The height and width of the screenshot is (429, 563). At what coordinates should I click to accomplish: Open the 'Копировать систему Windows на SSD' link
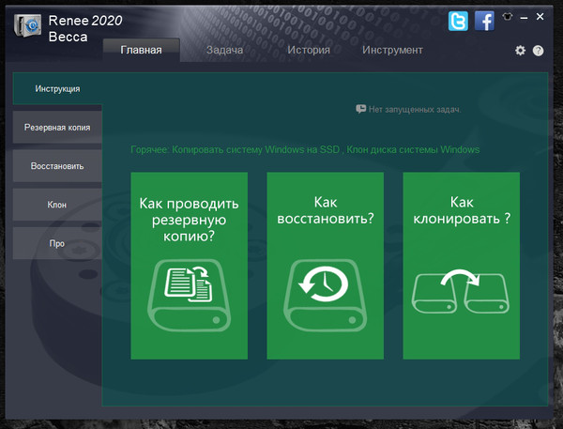[257, 150]
